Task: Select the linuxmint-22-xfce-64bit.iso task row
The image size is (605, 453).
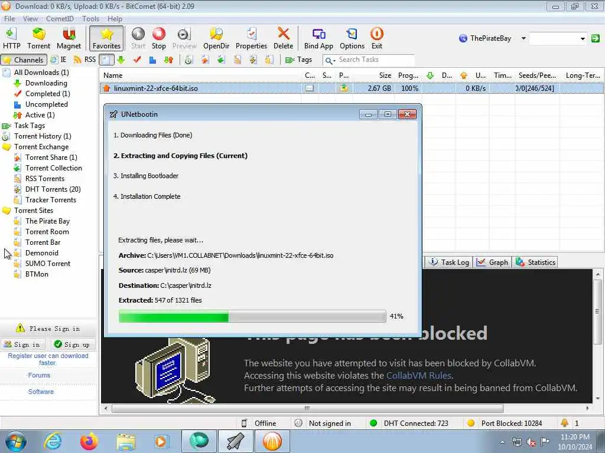Action: [351, 88]
